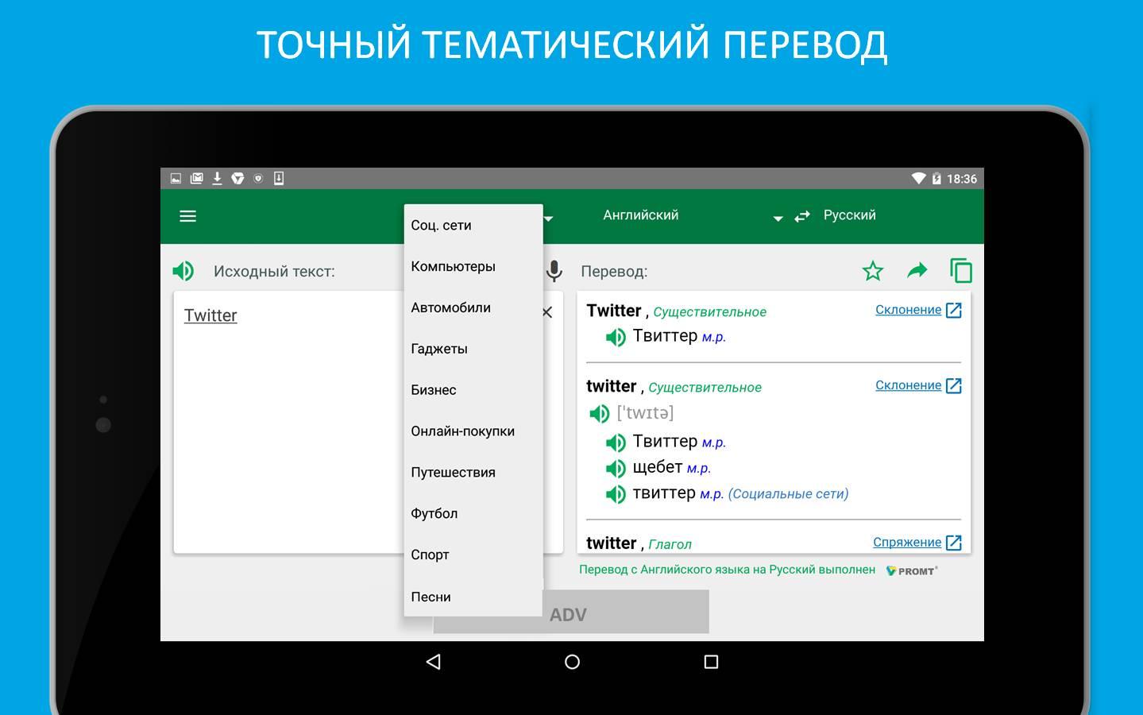The height and width of the screenshot is (715, 1143).
Task: Select Футбол from the topic list
Action: tap(434, 514)
